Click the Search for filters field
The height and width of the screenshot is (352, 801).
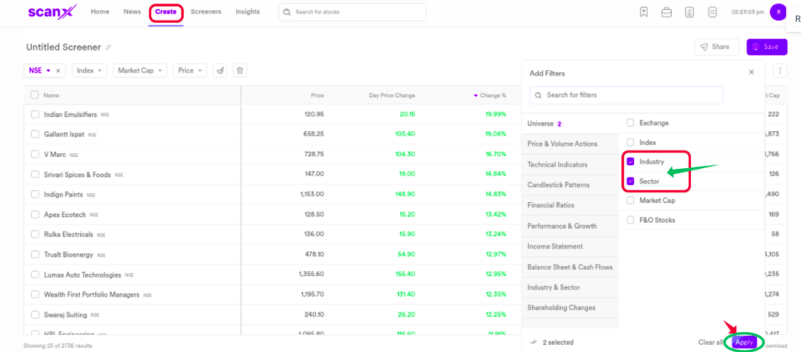(x=626, y=95)
